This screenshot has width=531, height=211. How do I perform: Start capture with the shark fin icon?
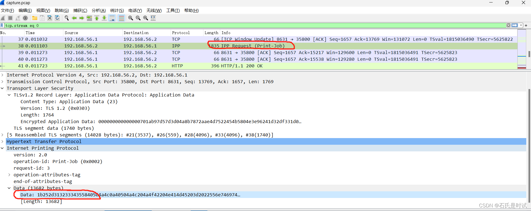click(x=3, y=18)
